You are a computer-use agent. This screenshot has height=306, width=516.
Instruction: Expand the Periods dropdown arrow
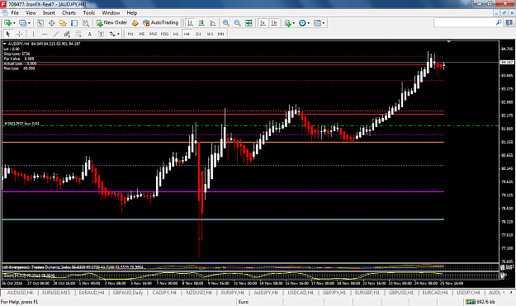[x=308, y=23]
